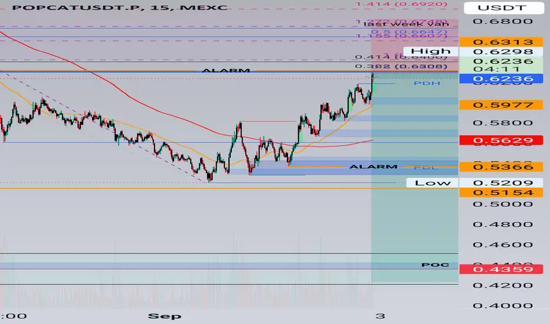Viewport: 550px width, 324px height.
Task: Select the 'last week vah' label
Action: [x=406, y=24]
